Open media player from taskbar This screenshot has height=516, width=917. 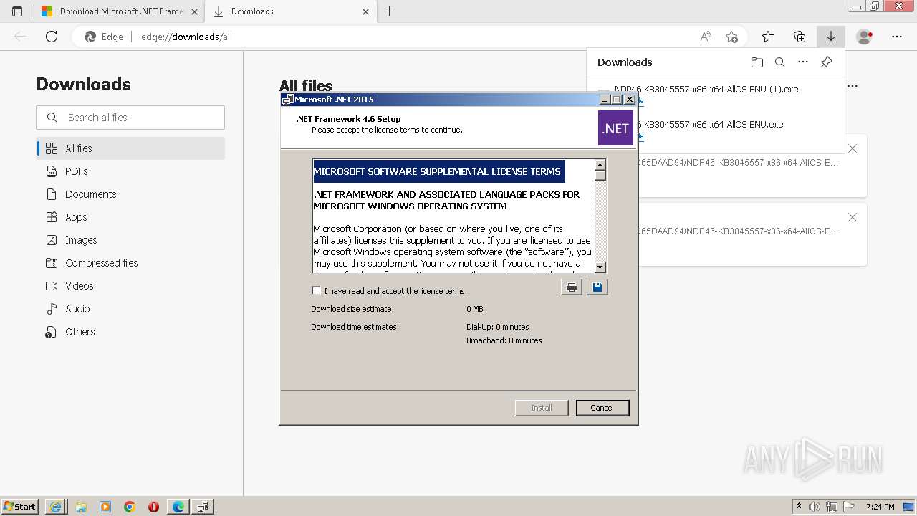coord(105,507)
